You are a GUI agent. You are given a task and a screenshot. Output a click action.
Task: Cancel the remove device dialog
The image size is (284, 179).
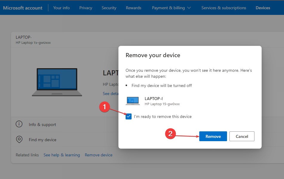click(242, 136)
